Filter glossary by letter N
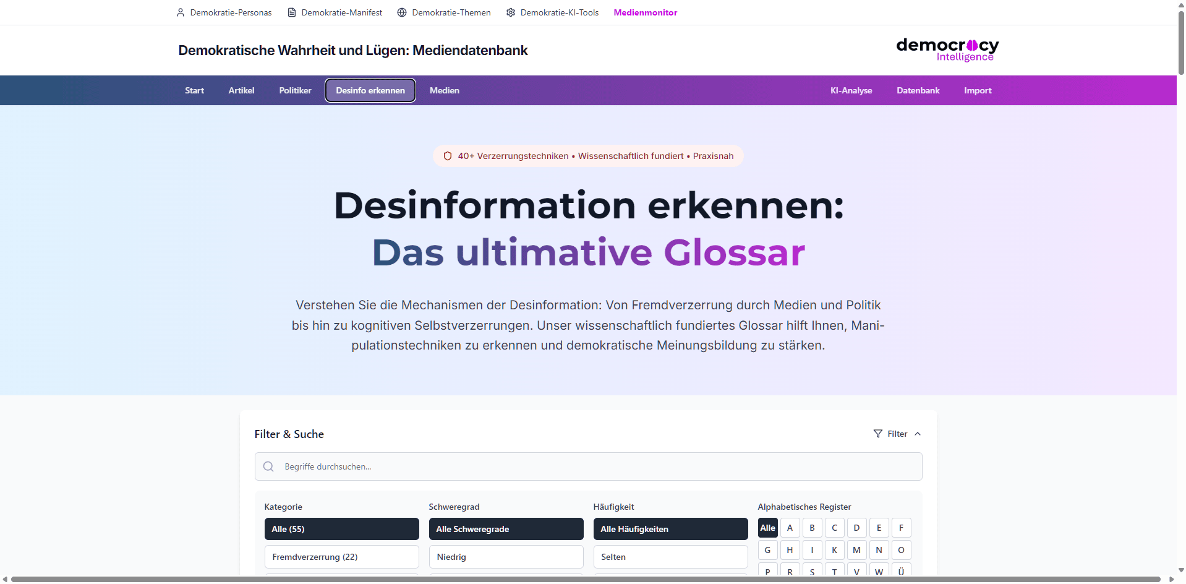1186x584 pixels. [879, 550]
